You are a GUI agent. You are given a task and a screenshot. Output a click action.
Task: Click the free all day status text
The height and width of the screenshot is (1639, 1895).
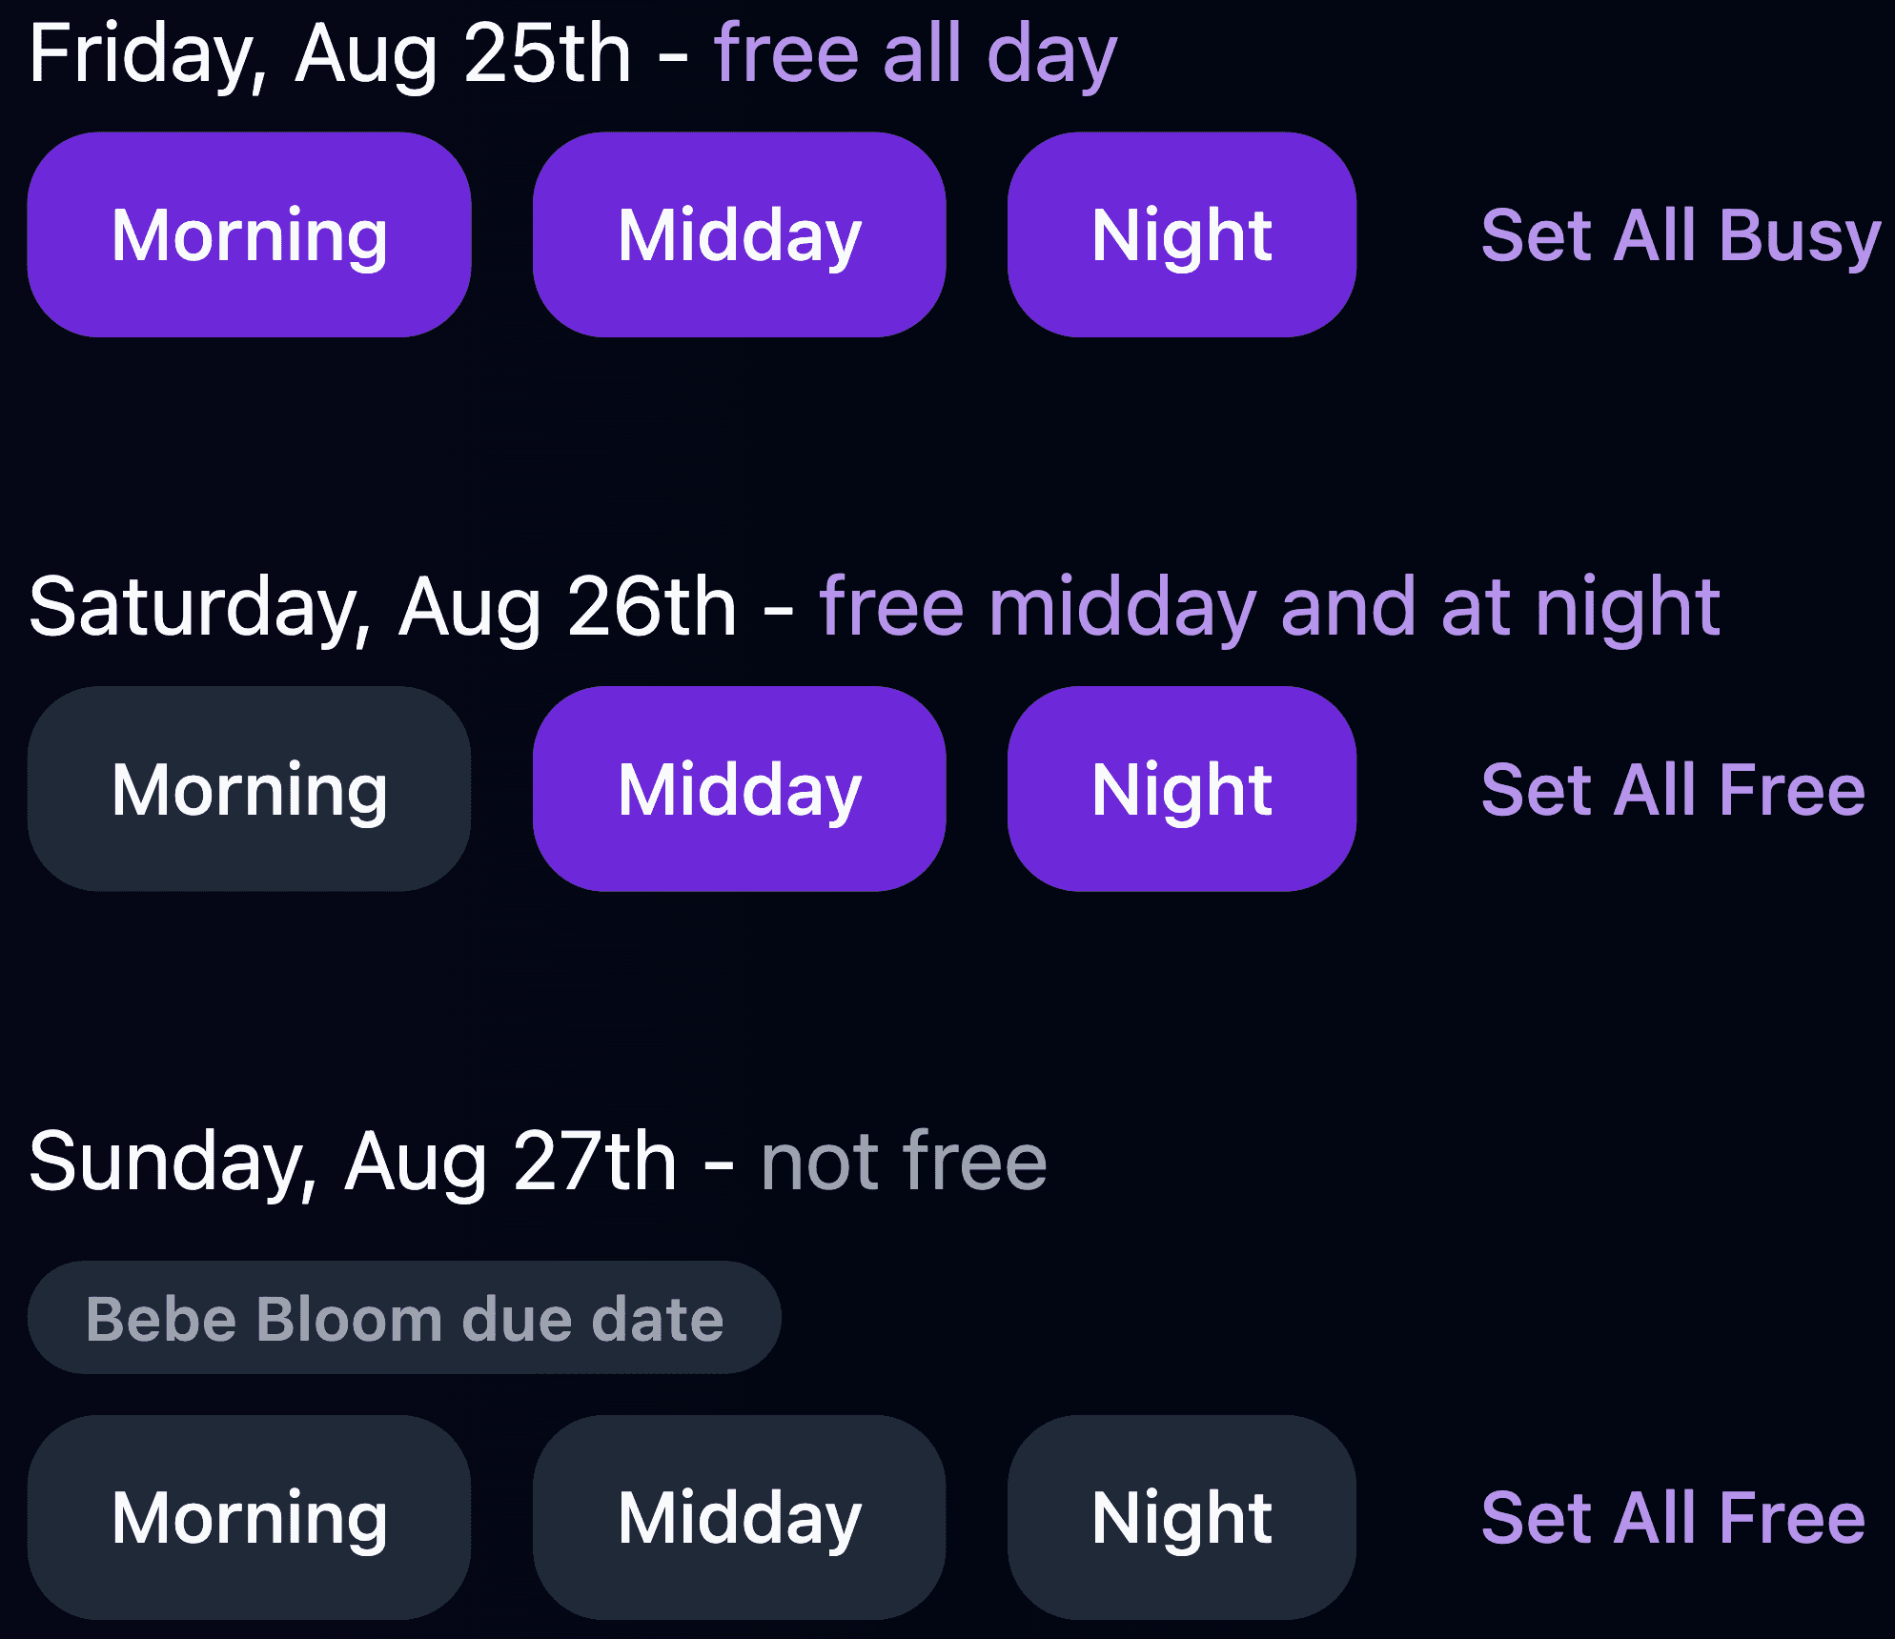point(915,54)
